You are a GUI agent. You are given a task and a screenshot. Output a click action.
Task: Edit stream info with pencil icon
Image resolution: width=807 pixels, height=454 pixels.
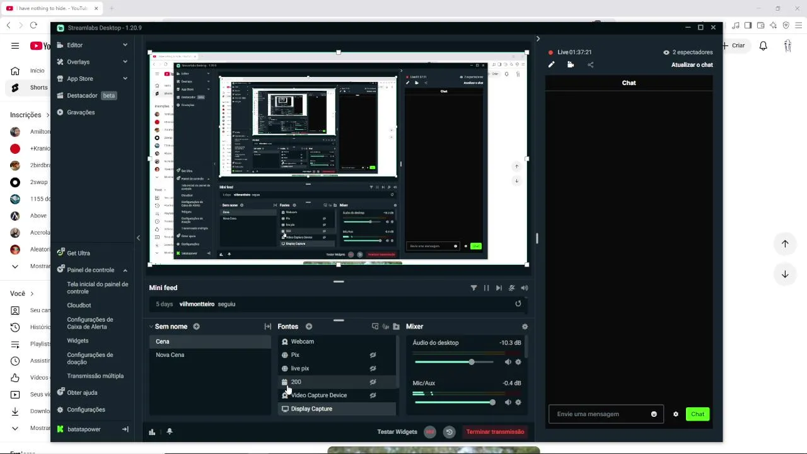tap(552, 64)
